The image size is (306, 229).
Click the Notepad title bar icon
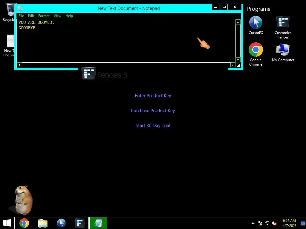pos(20,8)
